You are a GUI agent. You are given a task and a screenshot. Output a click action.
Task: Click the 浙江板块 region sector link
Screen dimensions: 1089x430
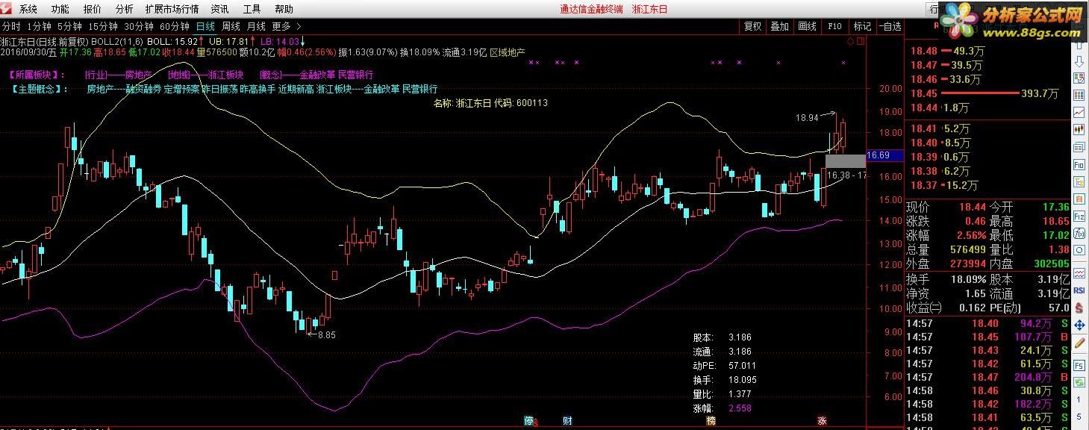226,75
